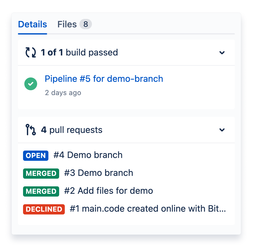Image resolution: width=253 pixels, height=250 pixels.
Task: Collapse the pull requests section chevron
Action: click(222, 130)
